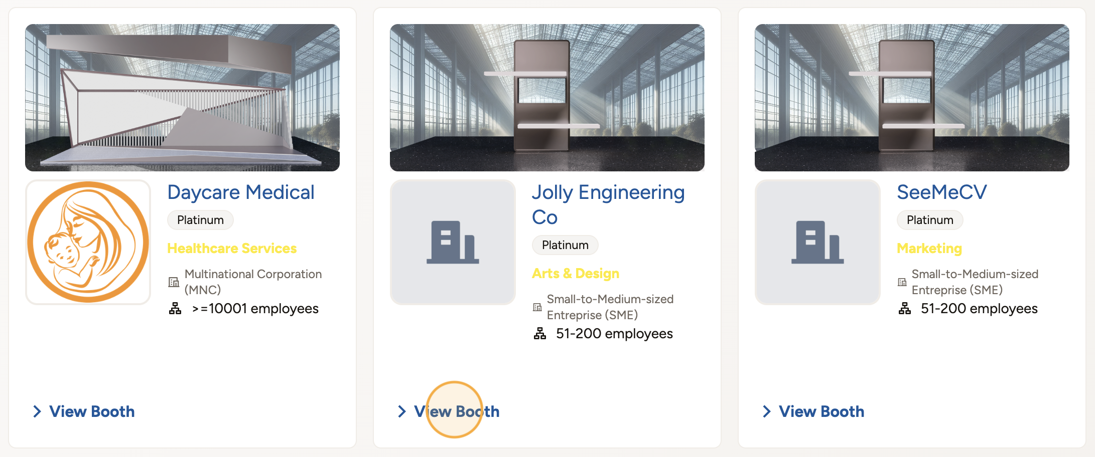
Task: Click Daycare Medical company type building icon
Action: click(x=174, y=282)
